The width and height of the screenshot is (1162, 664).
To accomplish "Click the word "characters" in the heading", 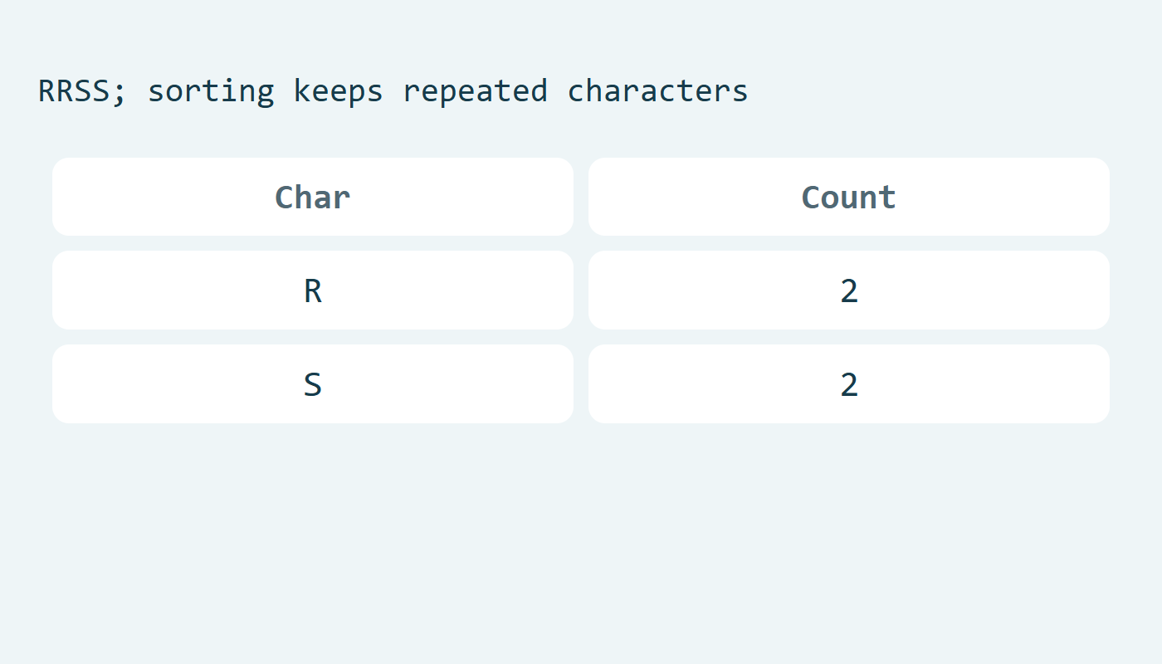I will (658, 91).
